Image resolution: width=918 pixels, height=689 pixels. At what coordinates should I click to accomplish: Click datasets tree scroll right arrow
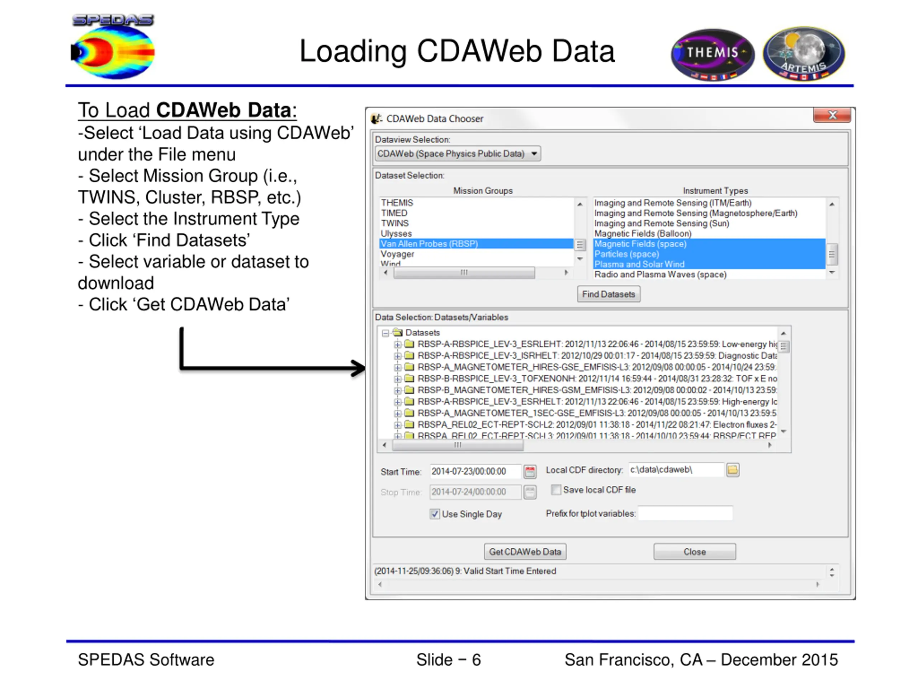pos(770,445)
